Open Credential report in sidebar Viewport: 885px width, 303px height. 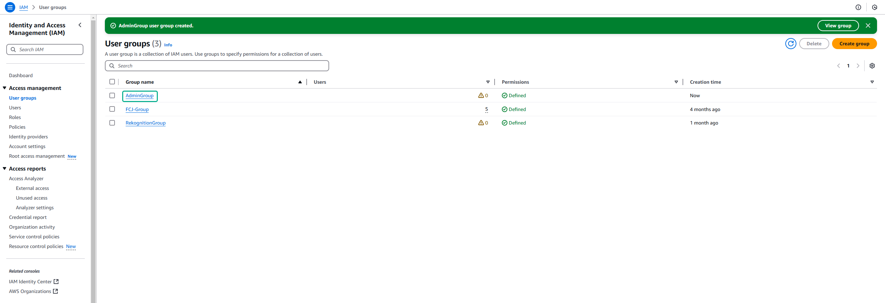coord(28,217)
